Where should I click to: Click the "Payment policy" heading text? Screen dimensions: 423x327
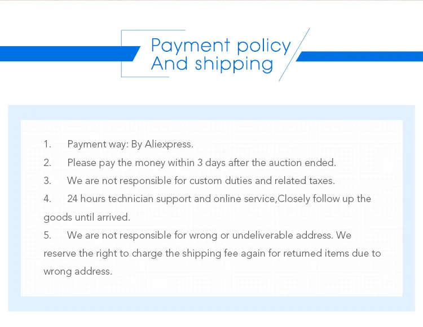click(x=221, y=46)
